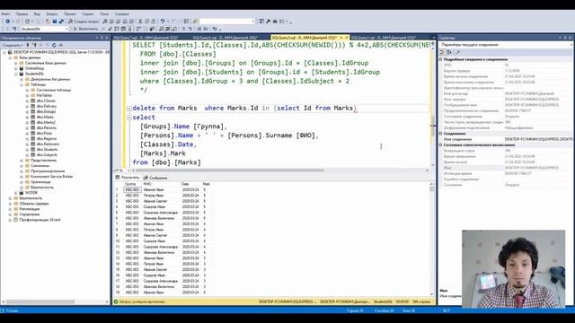This screenshot has width=575, height=323.
Task: Switch to the Результаты results tab
Action: [128, 178]
